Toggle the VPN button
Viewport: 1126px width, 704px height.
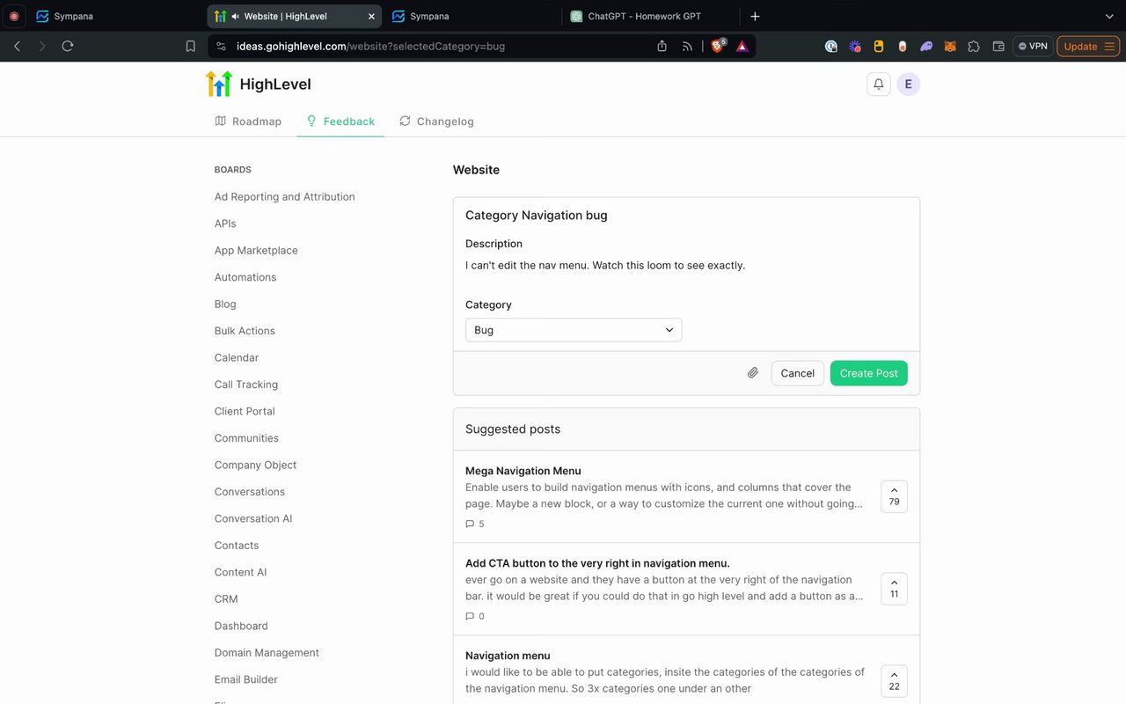point(1033,46)
